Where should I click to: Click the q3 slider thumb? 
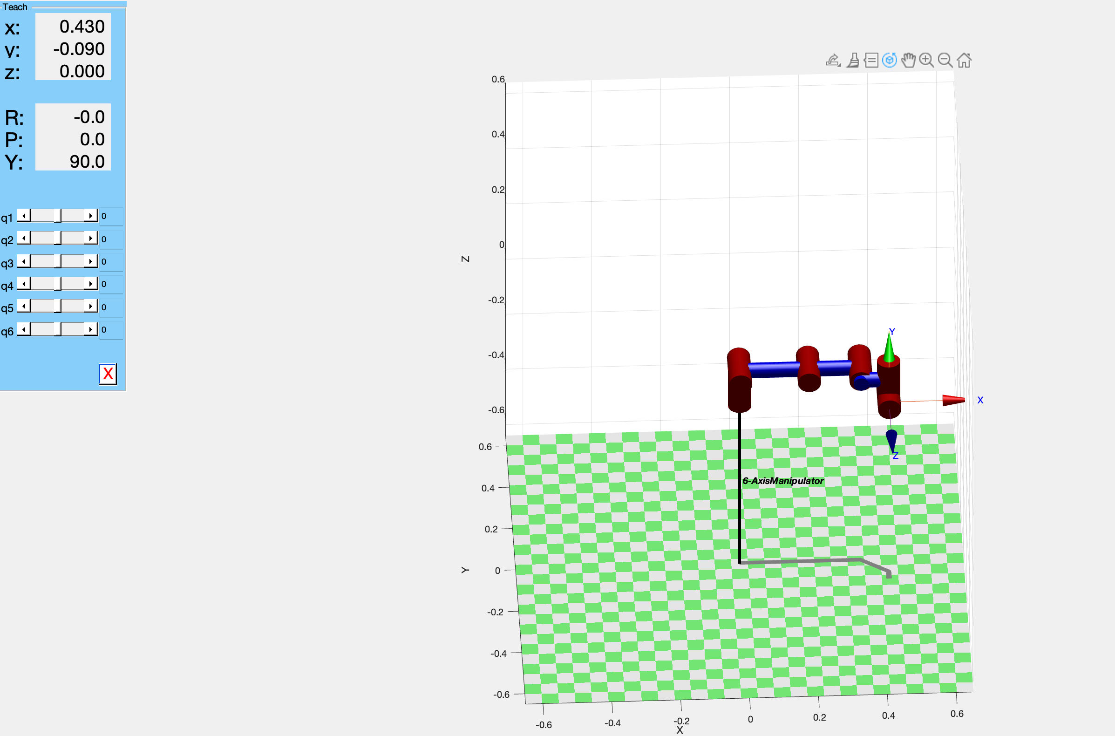pos(57,261)
